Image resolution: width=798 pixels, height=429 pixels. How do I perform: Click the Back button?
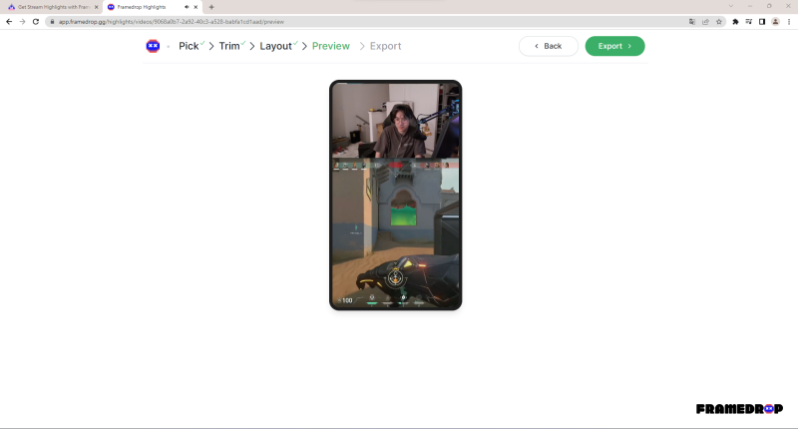[x=548, y=46]
